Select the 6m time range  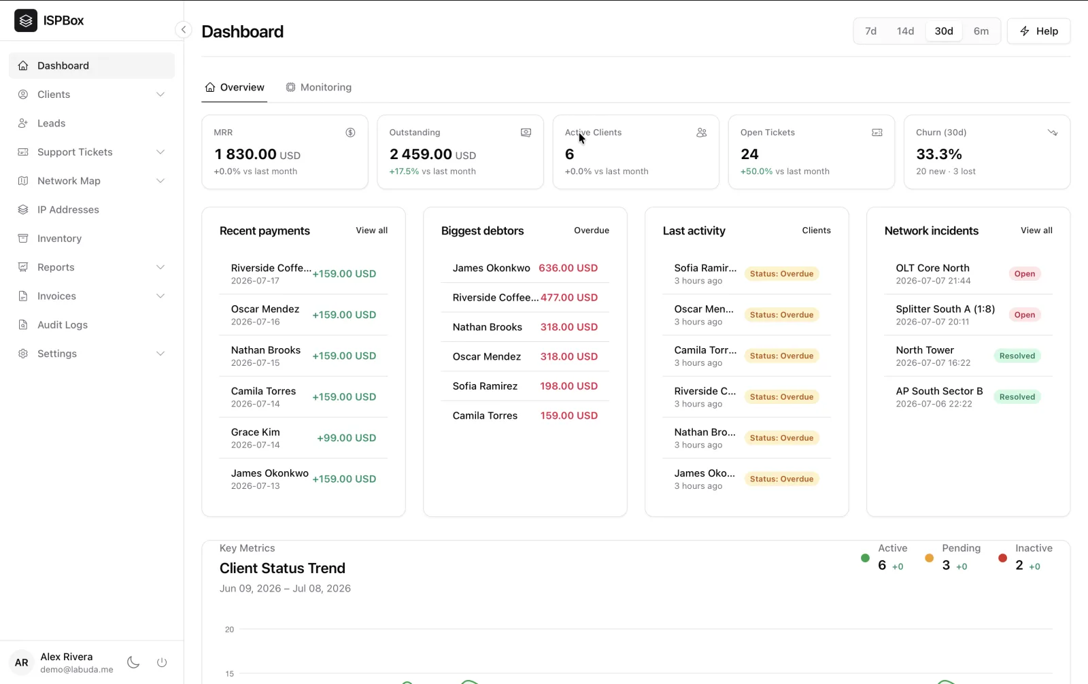[x=981, y=31]
